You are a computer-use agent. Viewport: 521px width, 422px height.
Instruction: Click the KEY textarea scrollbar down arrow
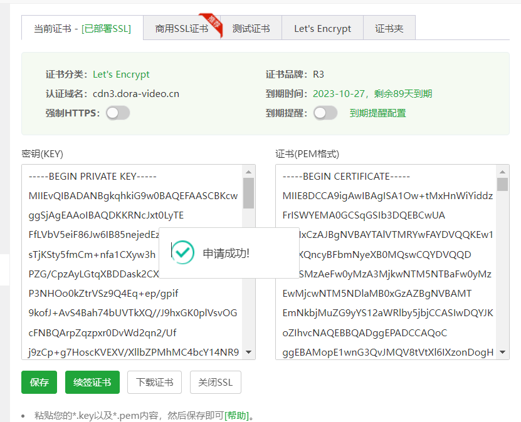pos(249,353)
